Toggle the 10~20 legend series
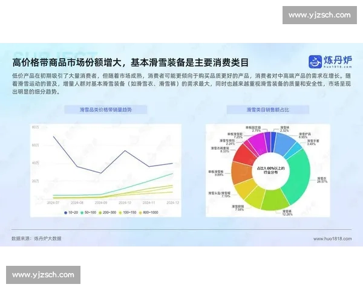Viewport: 363px width, 290px height. [71, 212]
